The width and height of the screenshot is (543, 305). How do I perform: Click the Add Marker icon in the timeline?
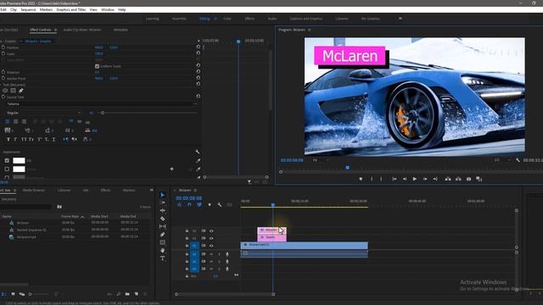210,205
